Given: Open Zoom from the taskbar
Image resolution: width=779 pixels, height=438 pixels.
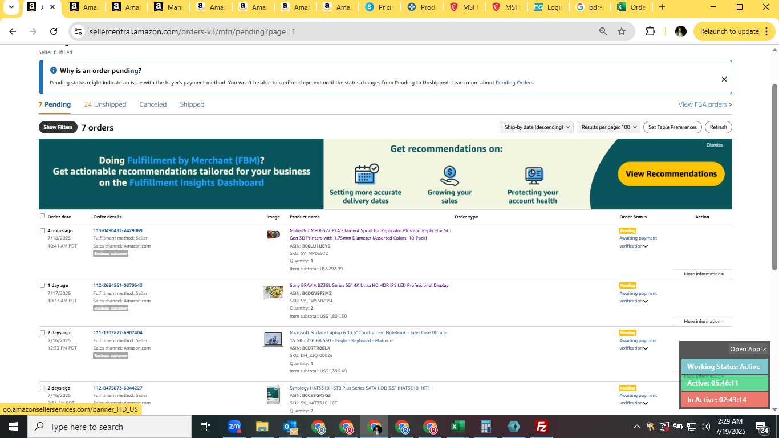Looking at the screenshot, I should pyautogui.click(x=234, y=427).
